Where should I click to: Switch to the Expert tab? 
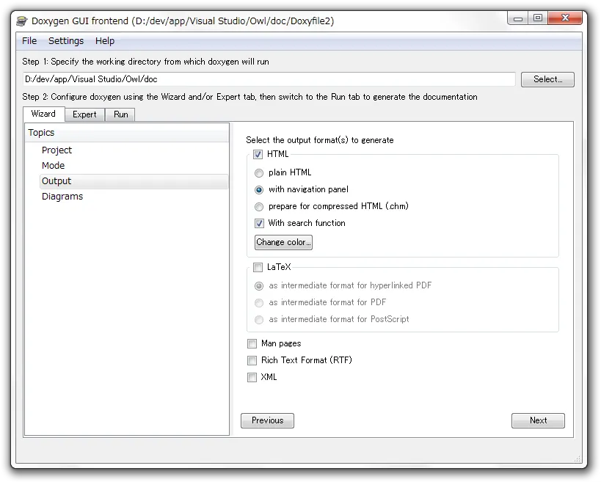pyautogui.click(x=84, y=114)
